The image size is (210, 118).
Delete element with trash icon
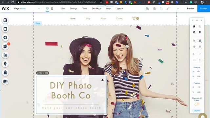pos(200,32)
